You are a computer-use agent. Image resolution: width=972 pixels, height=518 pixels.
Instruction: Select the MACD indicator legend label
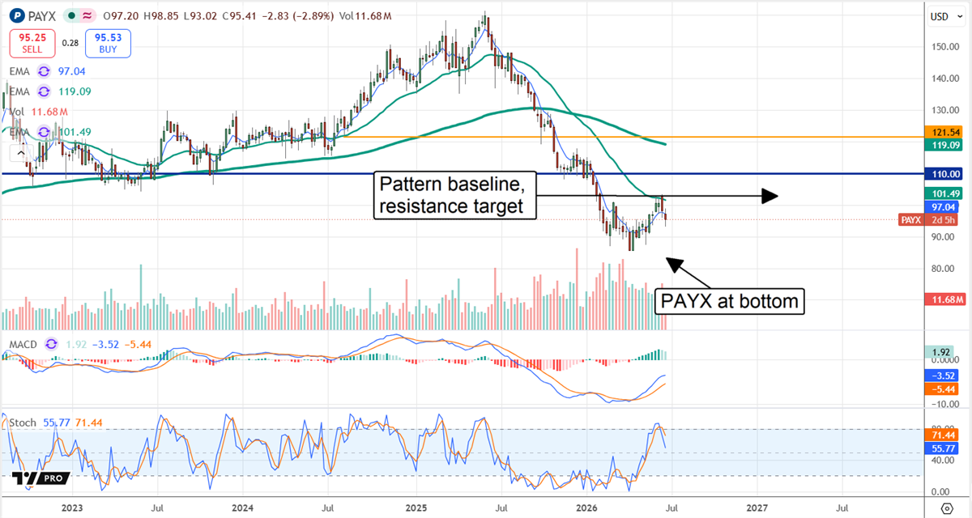point(24,345)
